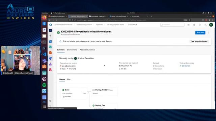Select the Jobs tab
Screen dimensions: 216x121
[x=69, y=79]
